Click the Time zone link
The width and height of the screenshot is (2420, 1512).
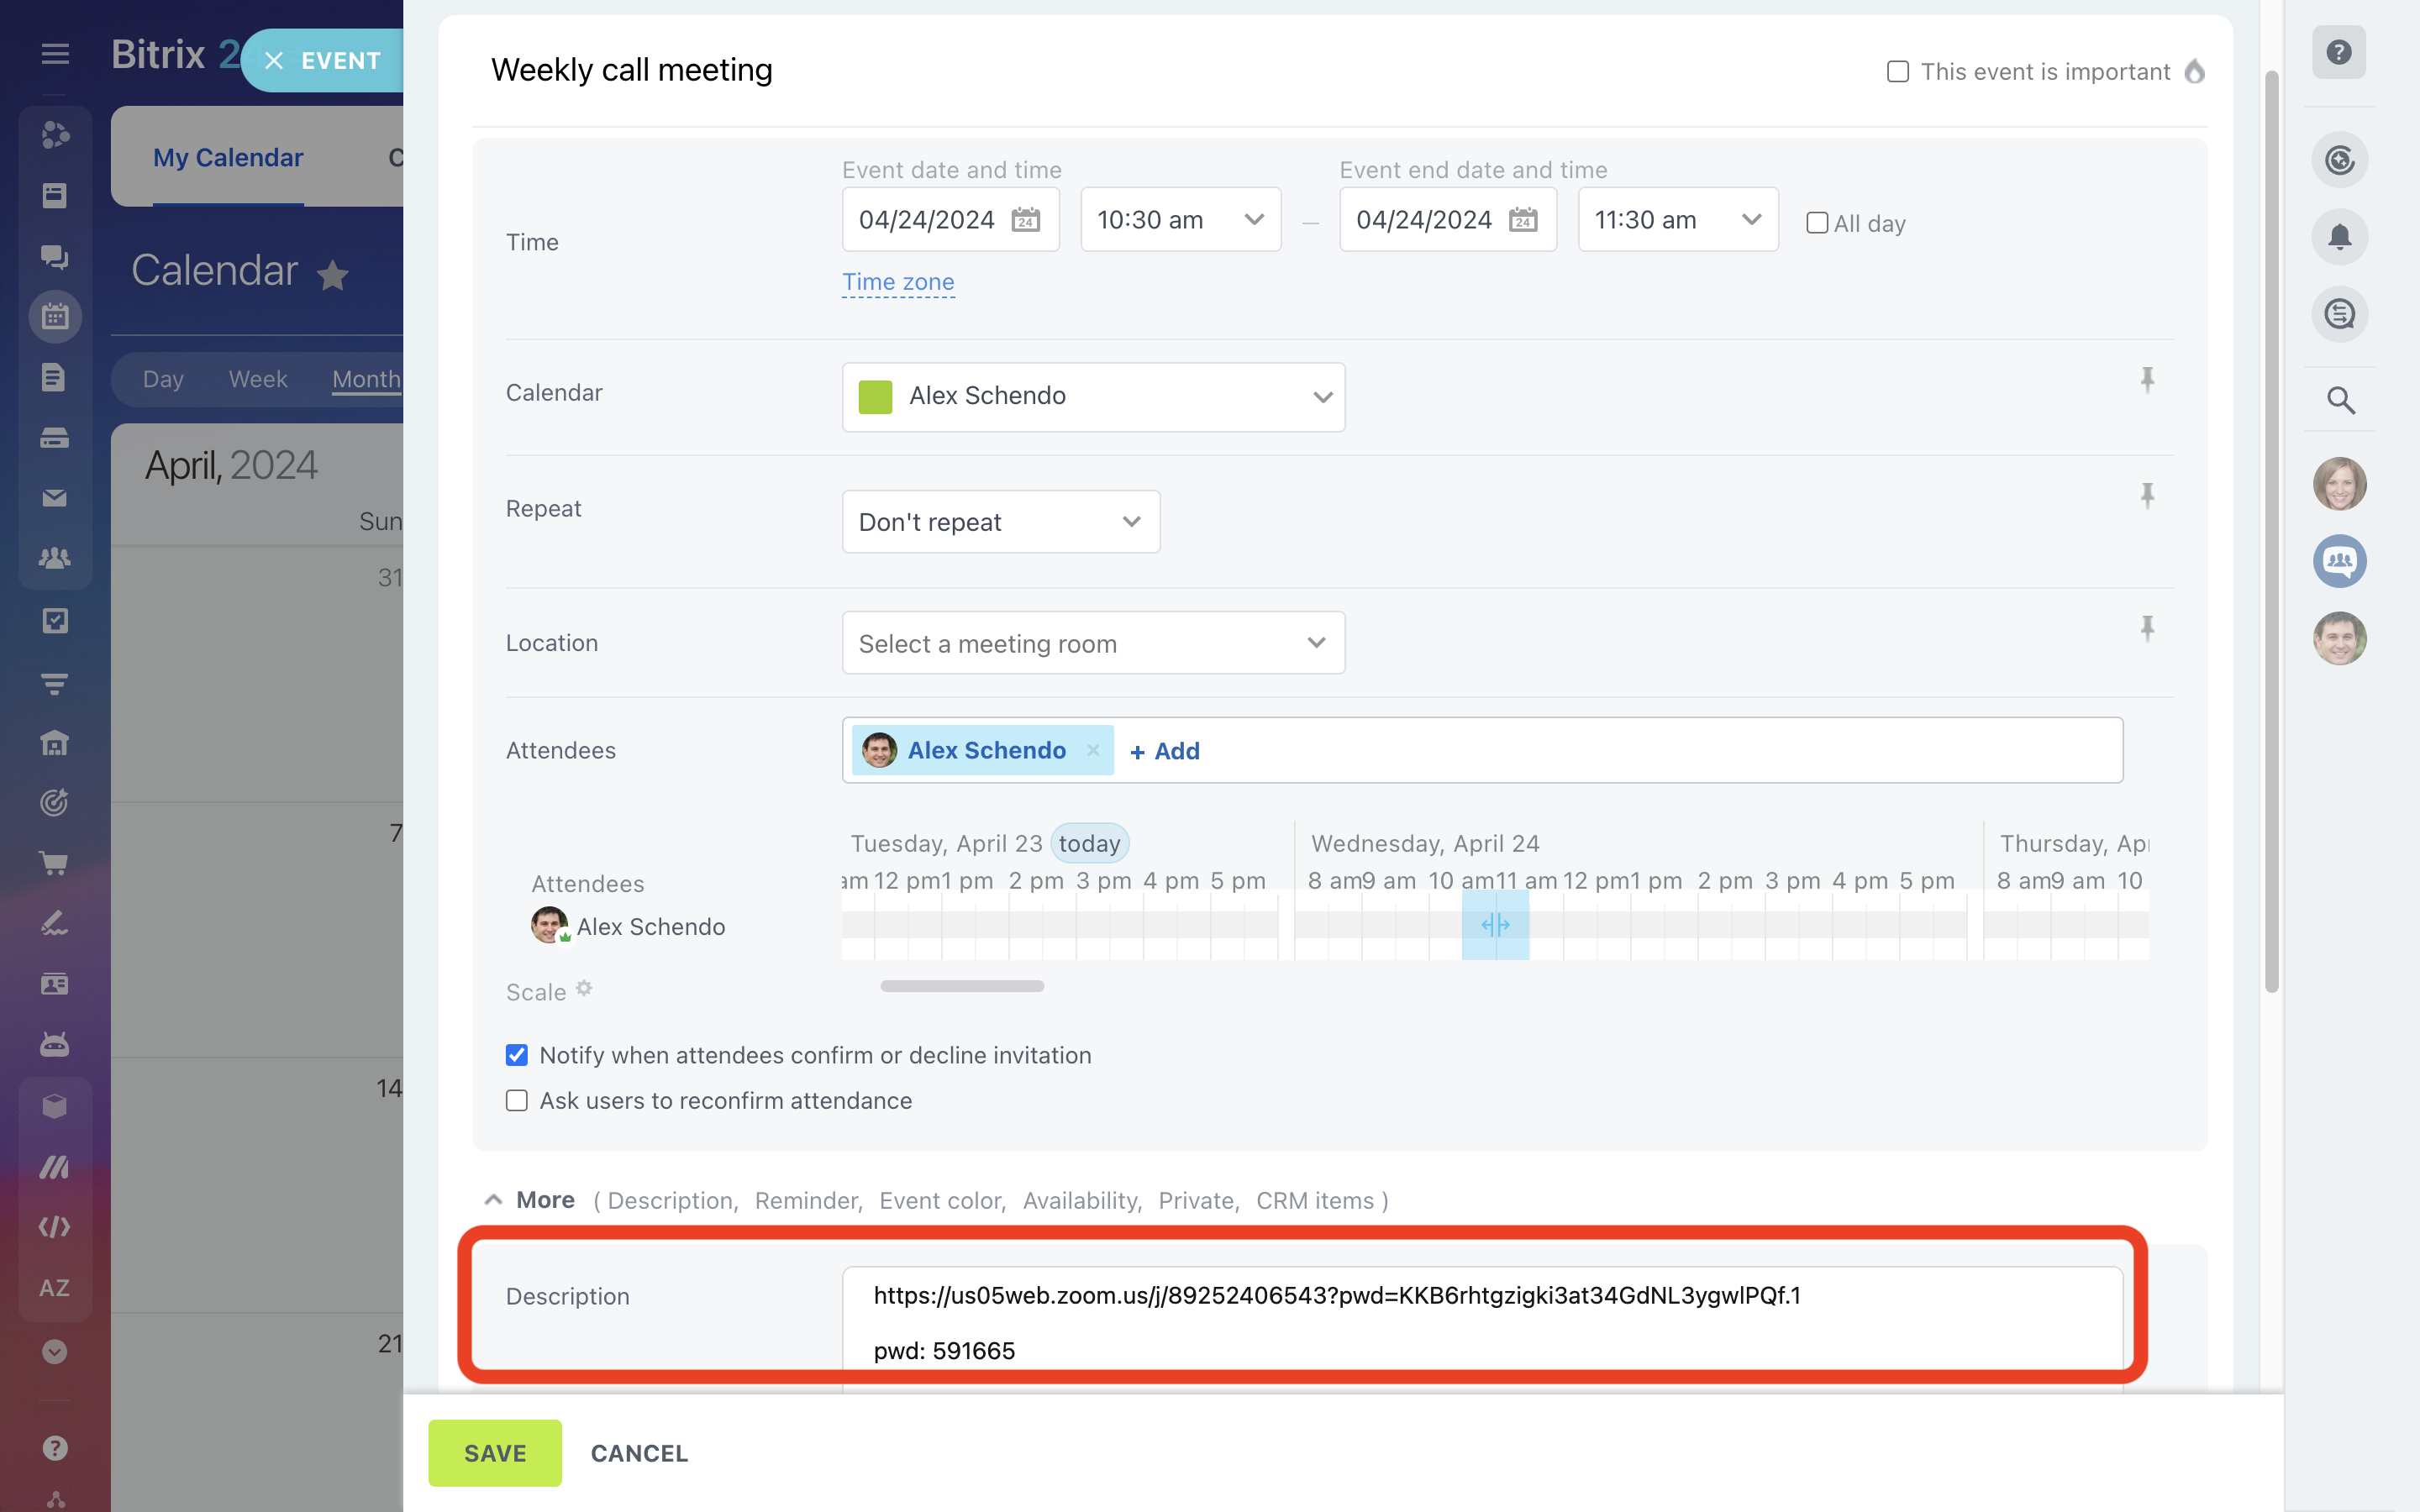click(x=897, y=282)
